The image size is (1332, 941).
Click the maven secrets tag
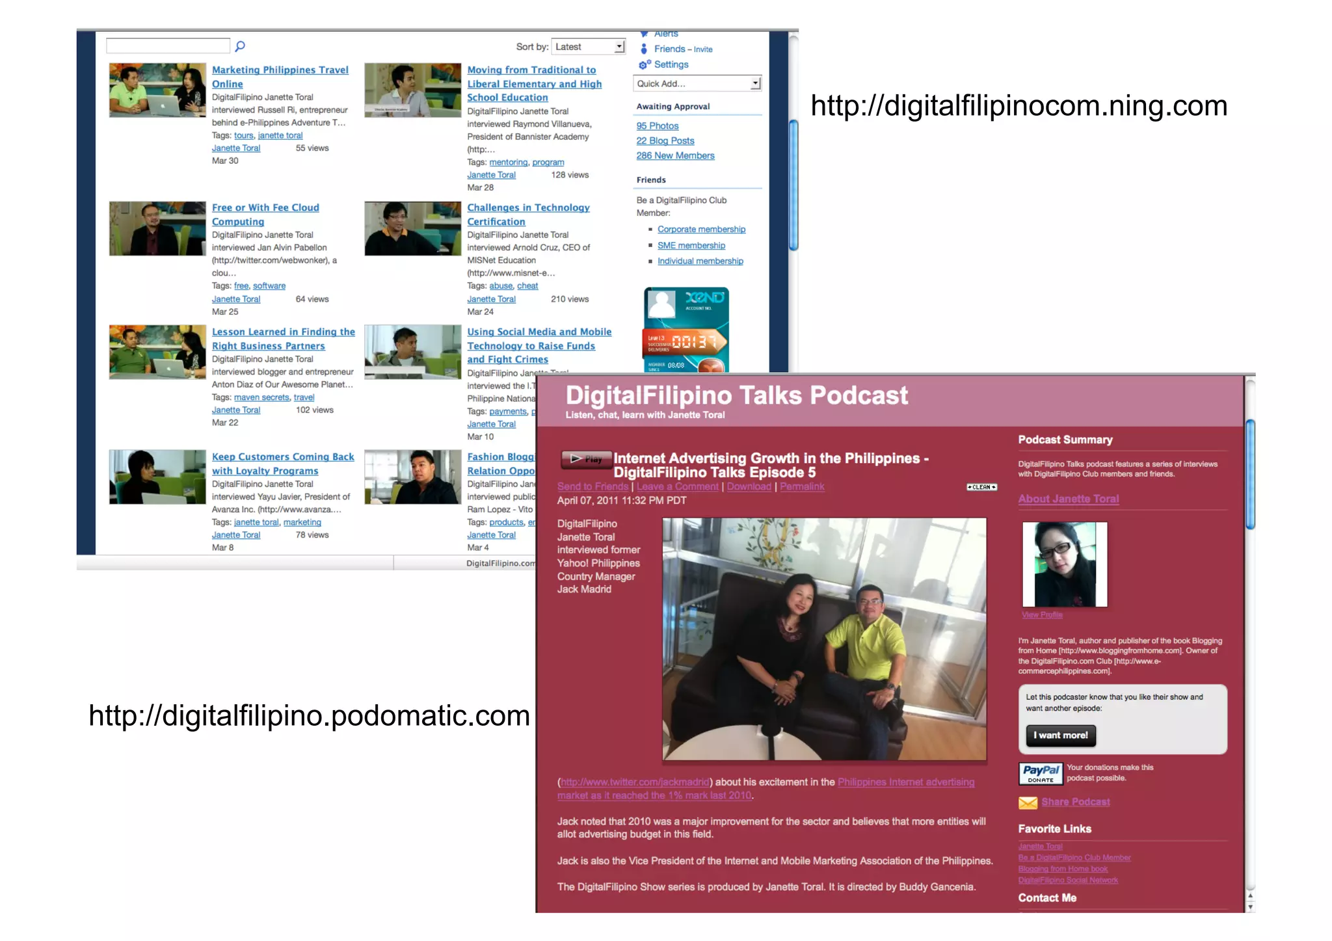261,398
